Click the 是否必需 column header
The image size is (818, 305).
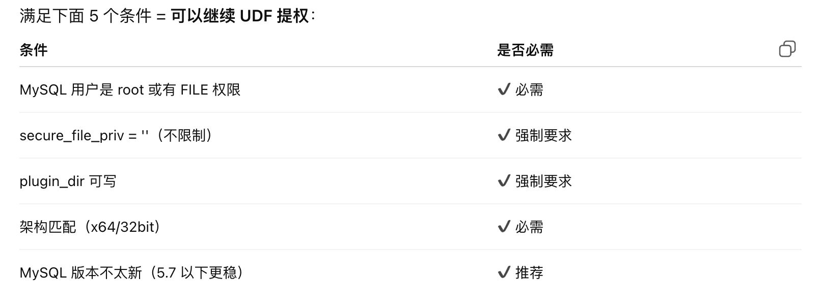coord(525,50)
